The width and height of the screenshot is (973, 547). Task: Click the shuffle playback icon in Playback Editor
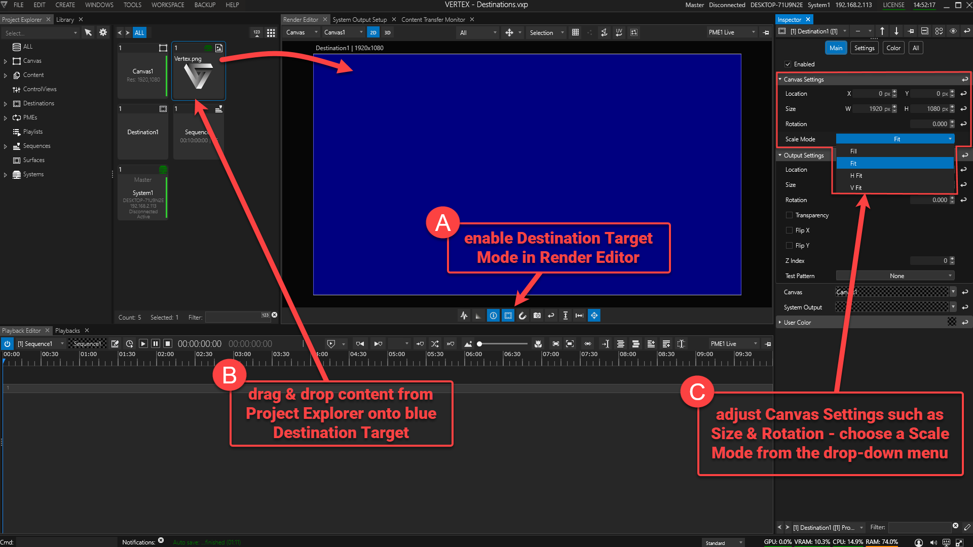435,343
